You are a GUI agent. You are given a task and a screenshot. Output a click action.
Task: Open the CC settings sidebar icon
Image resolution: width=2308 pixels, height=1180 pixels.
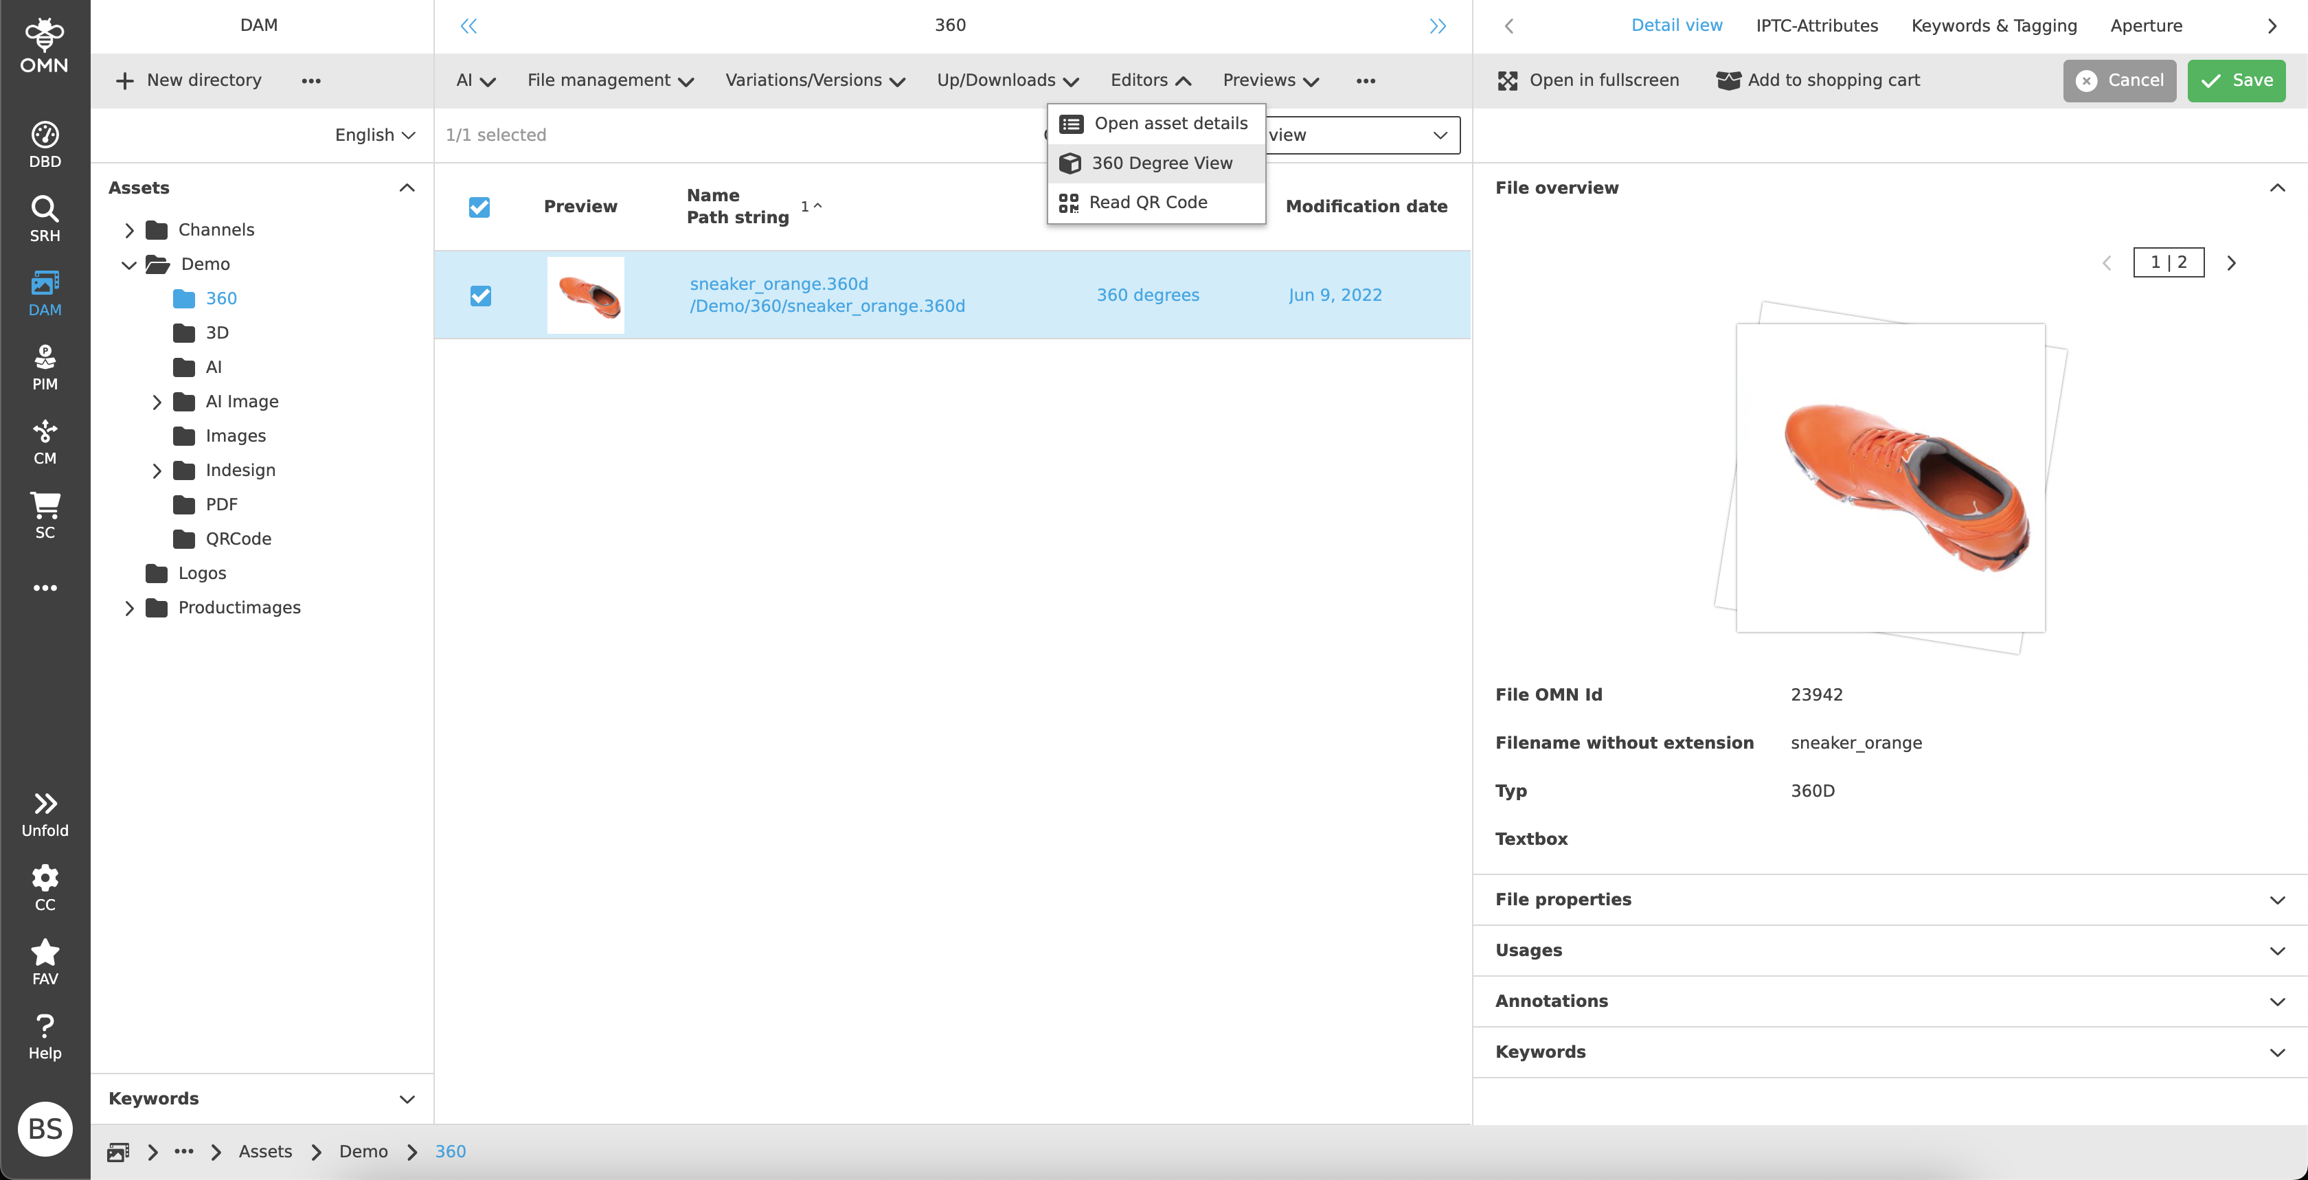point(45,886)
